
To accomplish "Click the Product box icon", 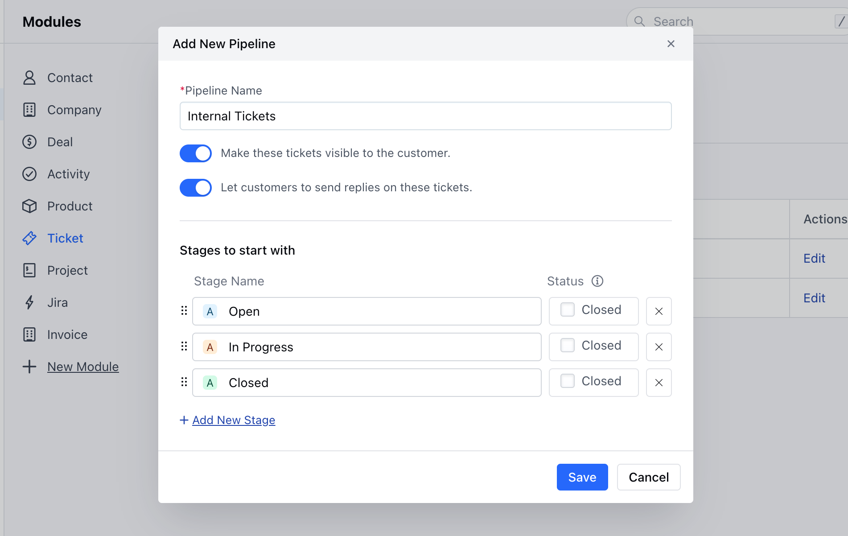I will (x=29, y=206).
